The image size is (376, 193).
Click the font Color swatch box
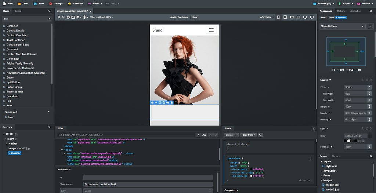369,136
